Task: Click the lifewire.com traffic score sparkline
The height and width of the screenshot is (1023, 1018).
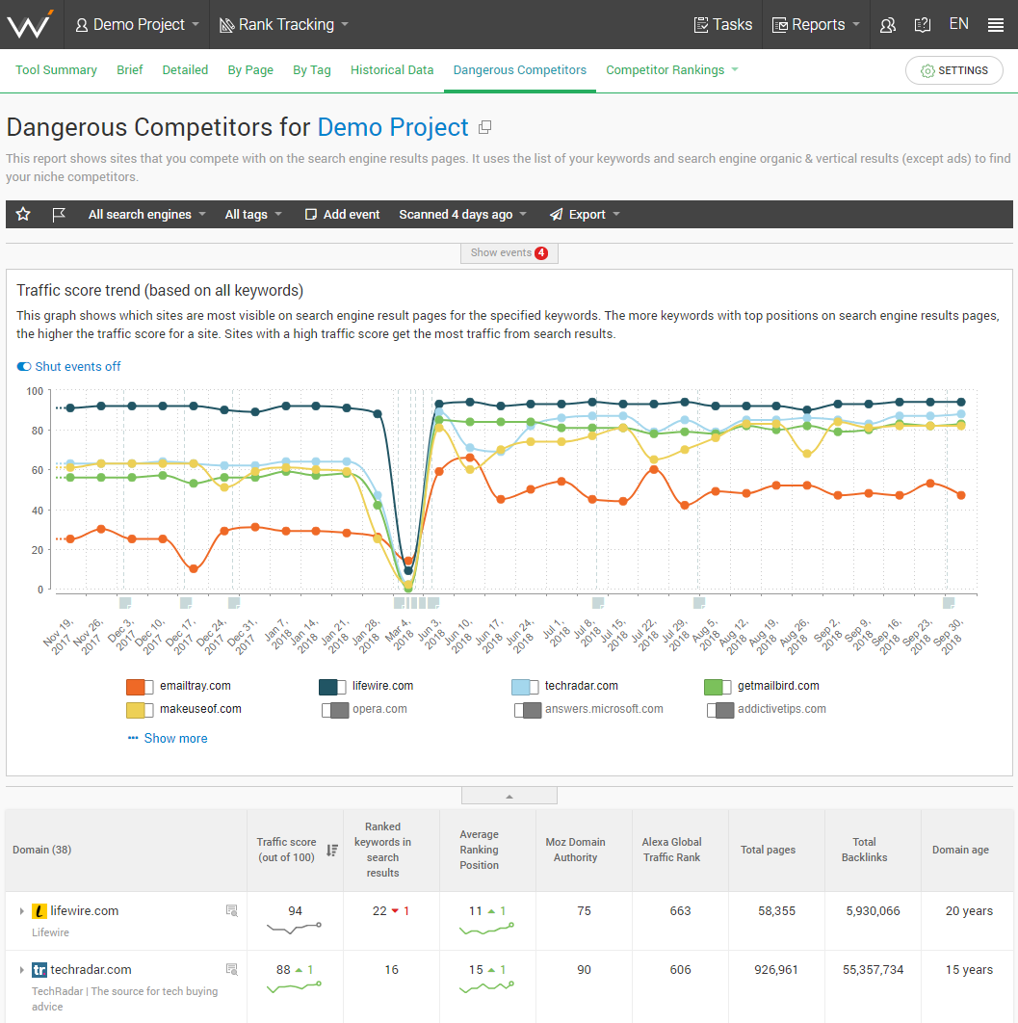Action: click(x=294, y=928)
